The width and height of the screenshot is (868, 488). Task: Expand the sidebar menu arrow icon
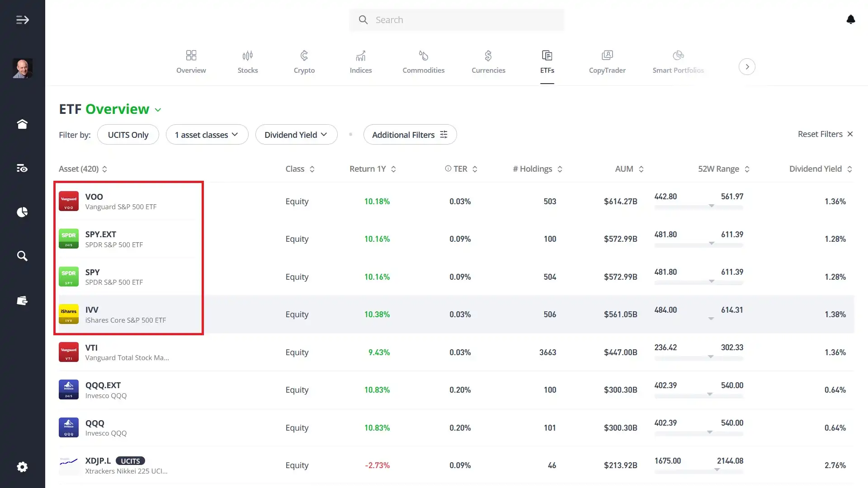[22, 20]
